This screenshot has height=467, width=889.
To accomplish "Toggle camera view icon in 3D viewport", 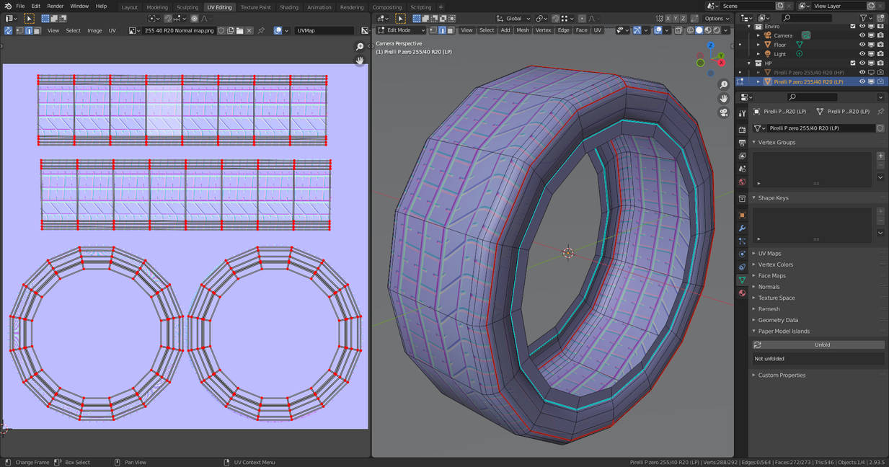I will (724, 113).
